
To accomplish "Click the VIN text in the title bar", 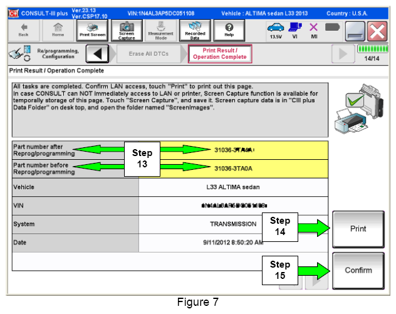I will [x=160, y=13].
